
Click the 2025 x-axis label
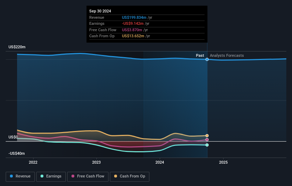(x=223, y=162)
